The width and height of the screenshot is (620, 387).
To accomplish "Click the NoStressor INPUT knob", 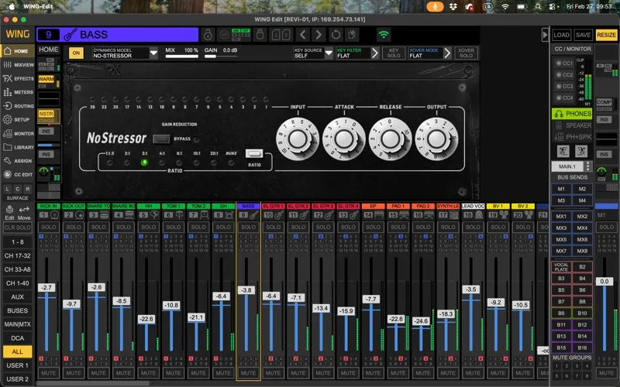I will (298, 139).
